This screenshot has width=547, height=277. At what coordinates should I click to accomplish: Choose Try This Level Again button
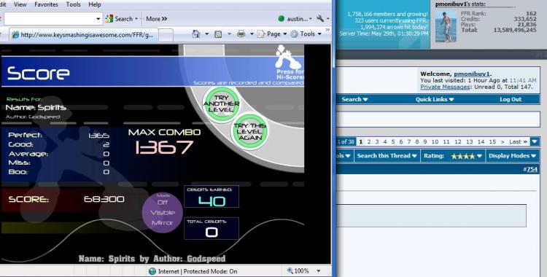pyautogui.click(x=249, y=131)
